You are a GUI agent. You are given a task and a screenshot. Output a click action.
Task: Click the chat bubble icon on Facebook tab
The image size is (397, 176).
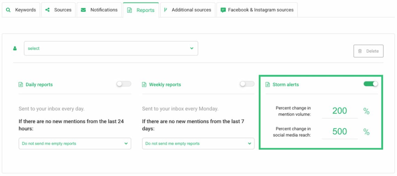(223, 10)
